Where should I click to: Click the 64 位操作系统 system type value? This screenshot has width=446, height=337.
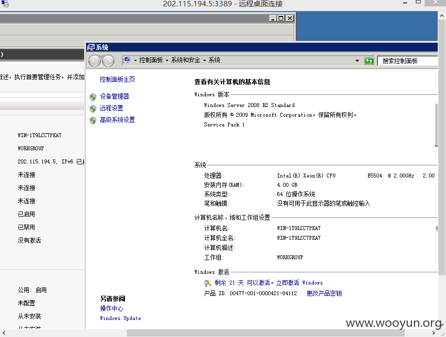pos(296,194)
